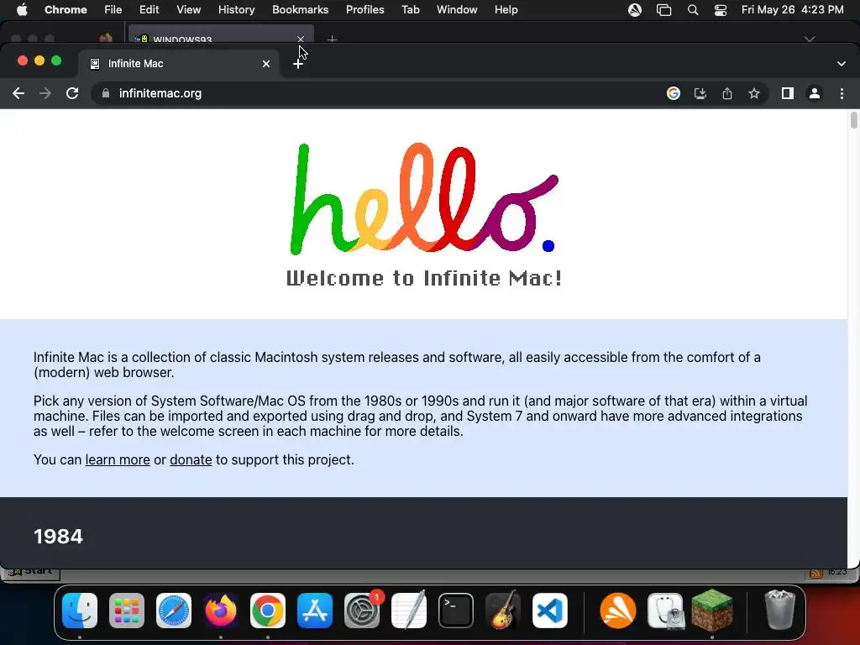Close the Infinite Mac tab

point(266,64)
